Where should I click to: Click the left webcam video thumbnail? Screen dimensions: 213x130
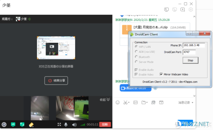pyautogui.click(x=40, y=108)
